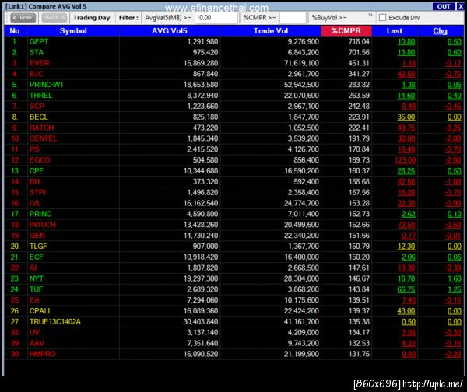Select the ECF symbol
Image resolution: width=467 pixels, height=392 pixels.
pyautogui.click(x=37, y=257)
